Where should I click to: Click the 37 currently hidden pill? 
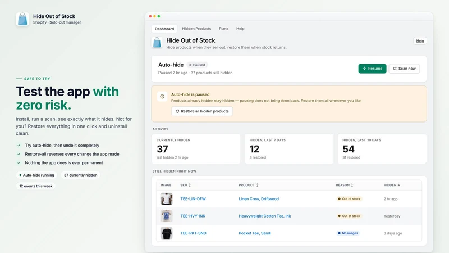click(x=80, y=175)
